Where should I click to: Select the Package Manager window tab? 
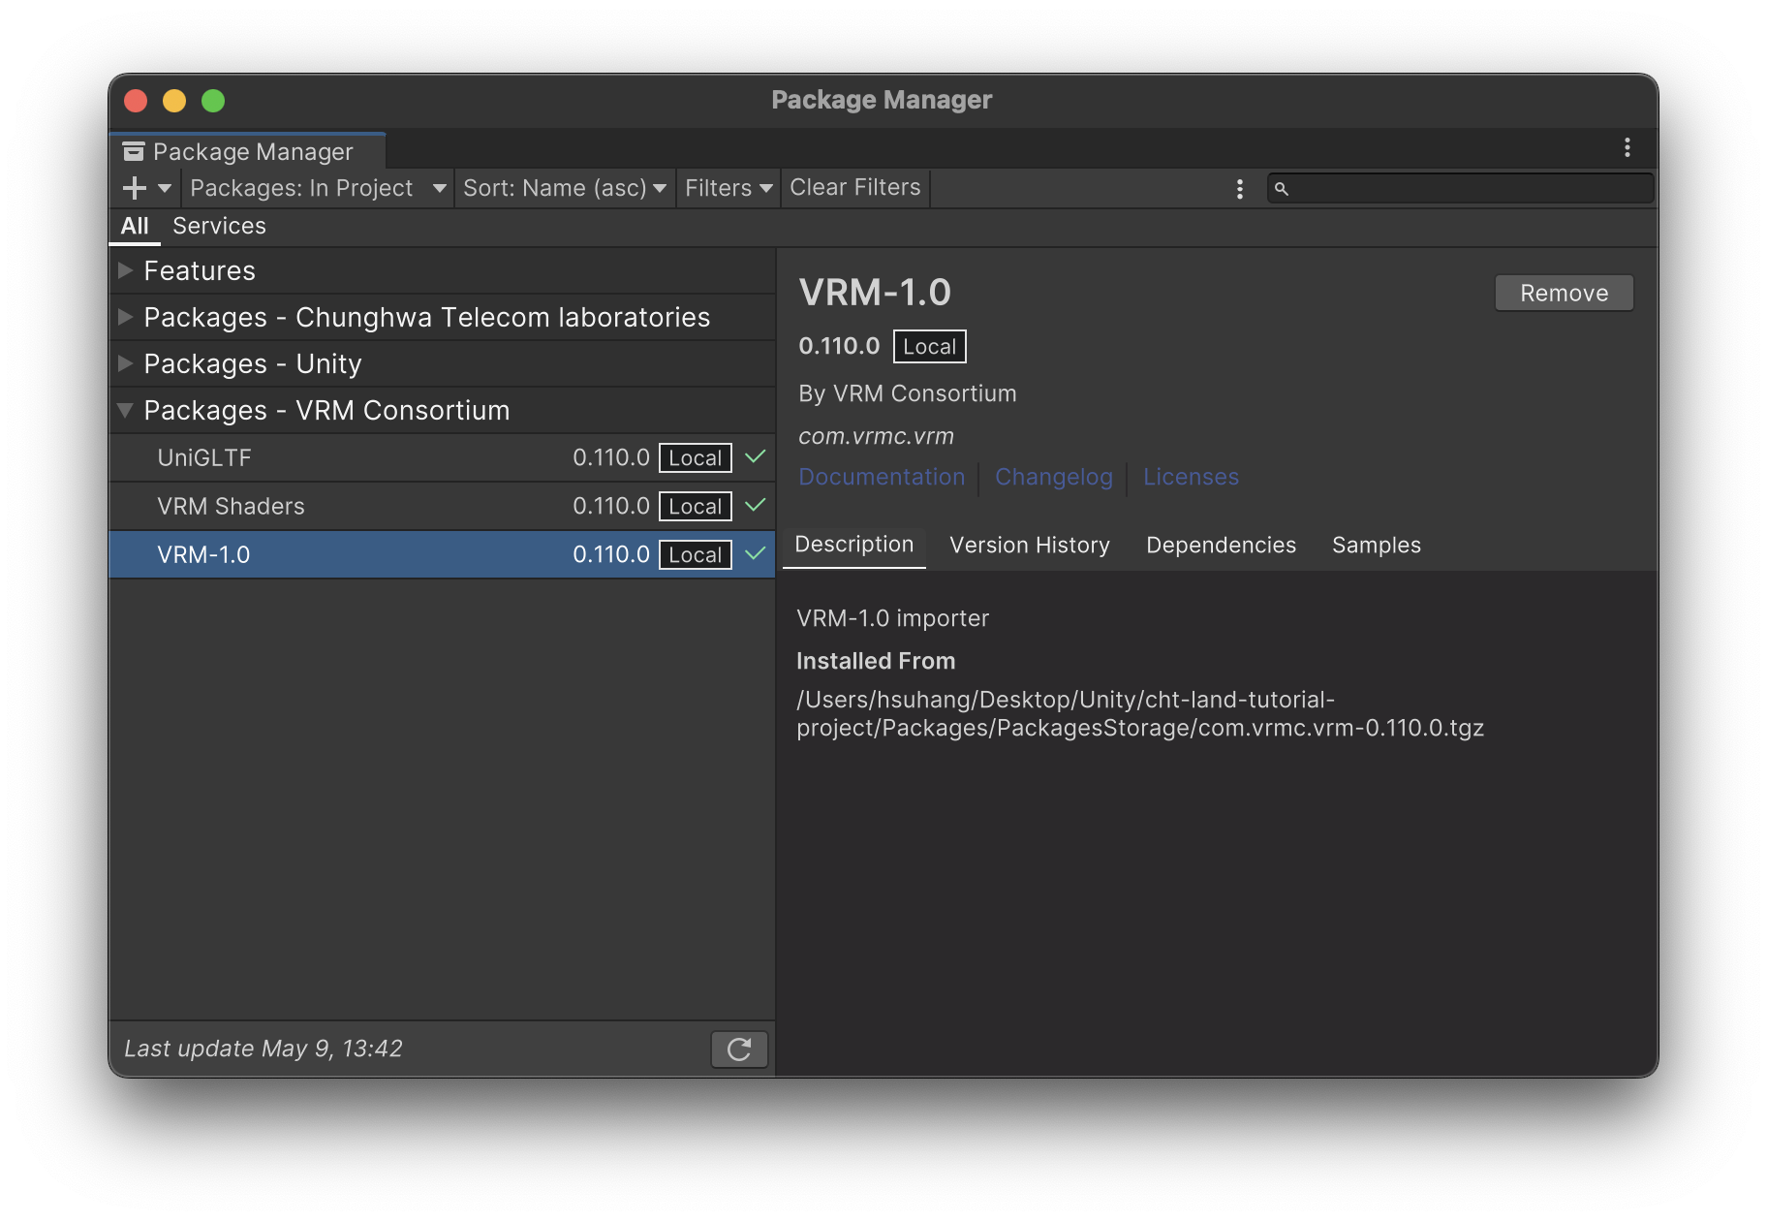(x=248, y=151)
